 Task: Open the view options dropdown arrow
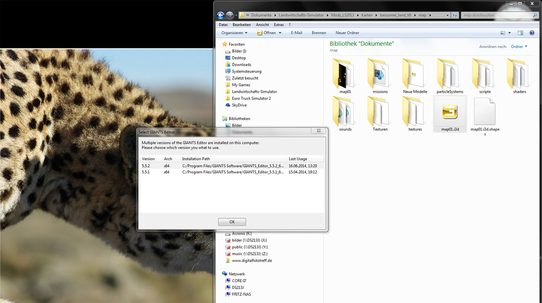click(509, 33)
